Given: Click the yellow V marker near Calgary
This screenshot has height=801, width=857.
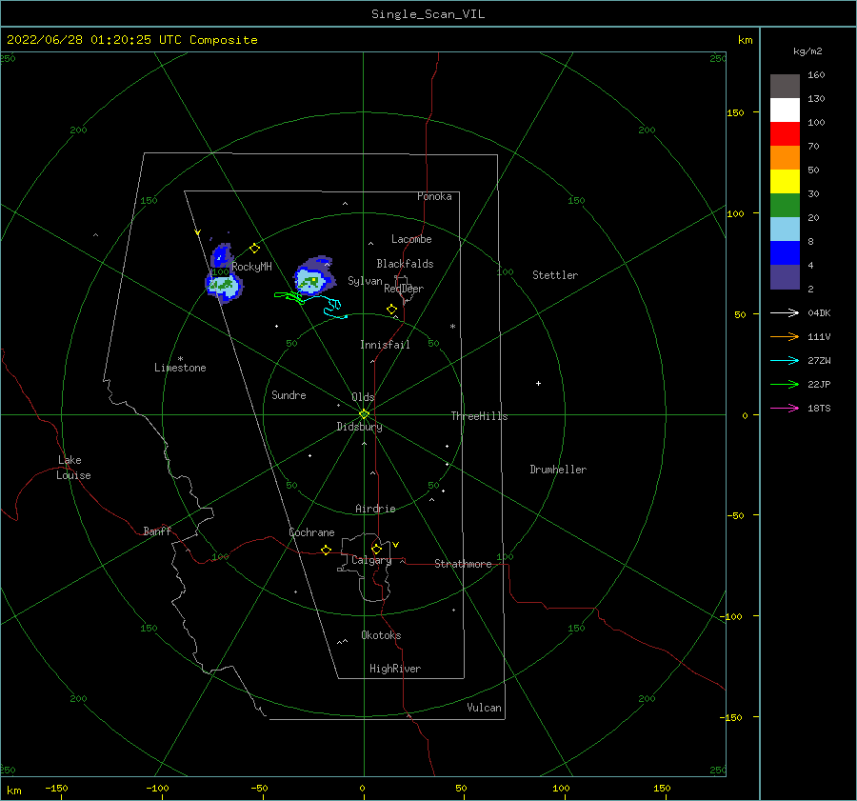Looking at the screenshot, I should [396, 545].
